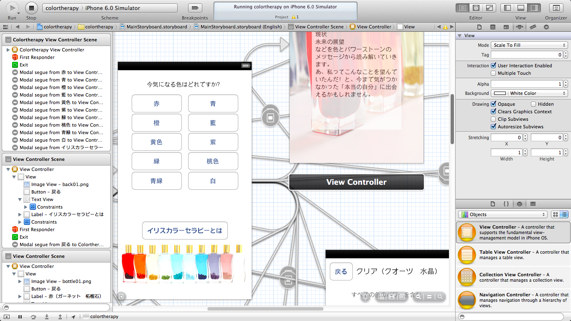
Task: Open the Organizer window
Action: click(556, 8)
